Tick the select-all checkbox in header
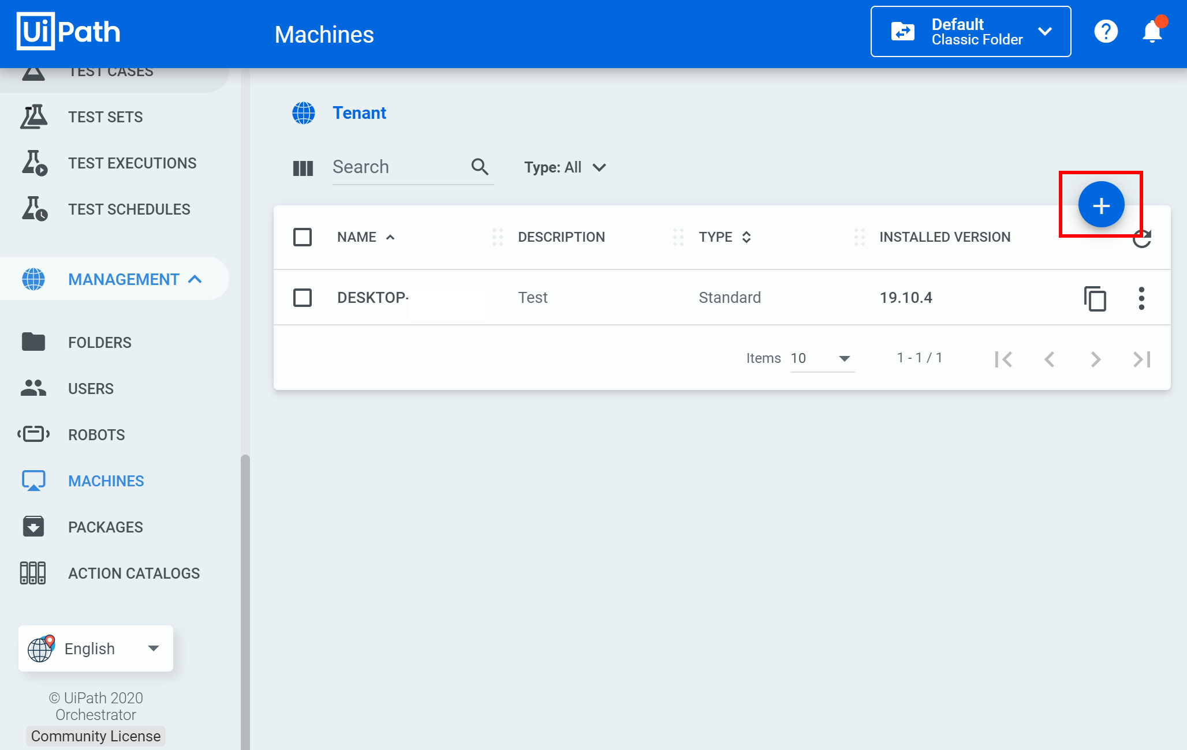This screenshot has width=1187, height=750. (x=303, y=237)
